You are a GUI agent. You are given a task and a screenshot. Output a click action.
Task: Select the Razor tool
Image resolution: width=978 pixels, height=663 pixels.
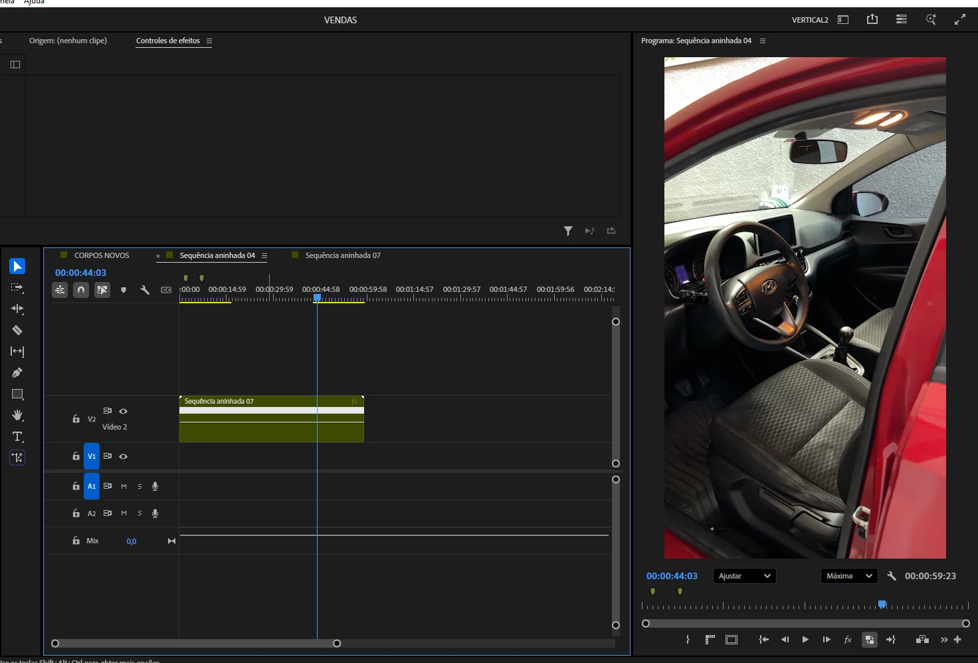17,330
